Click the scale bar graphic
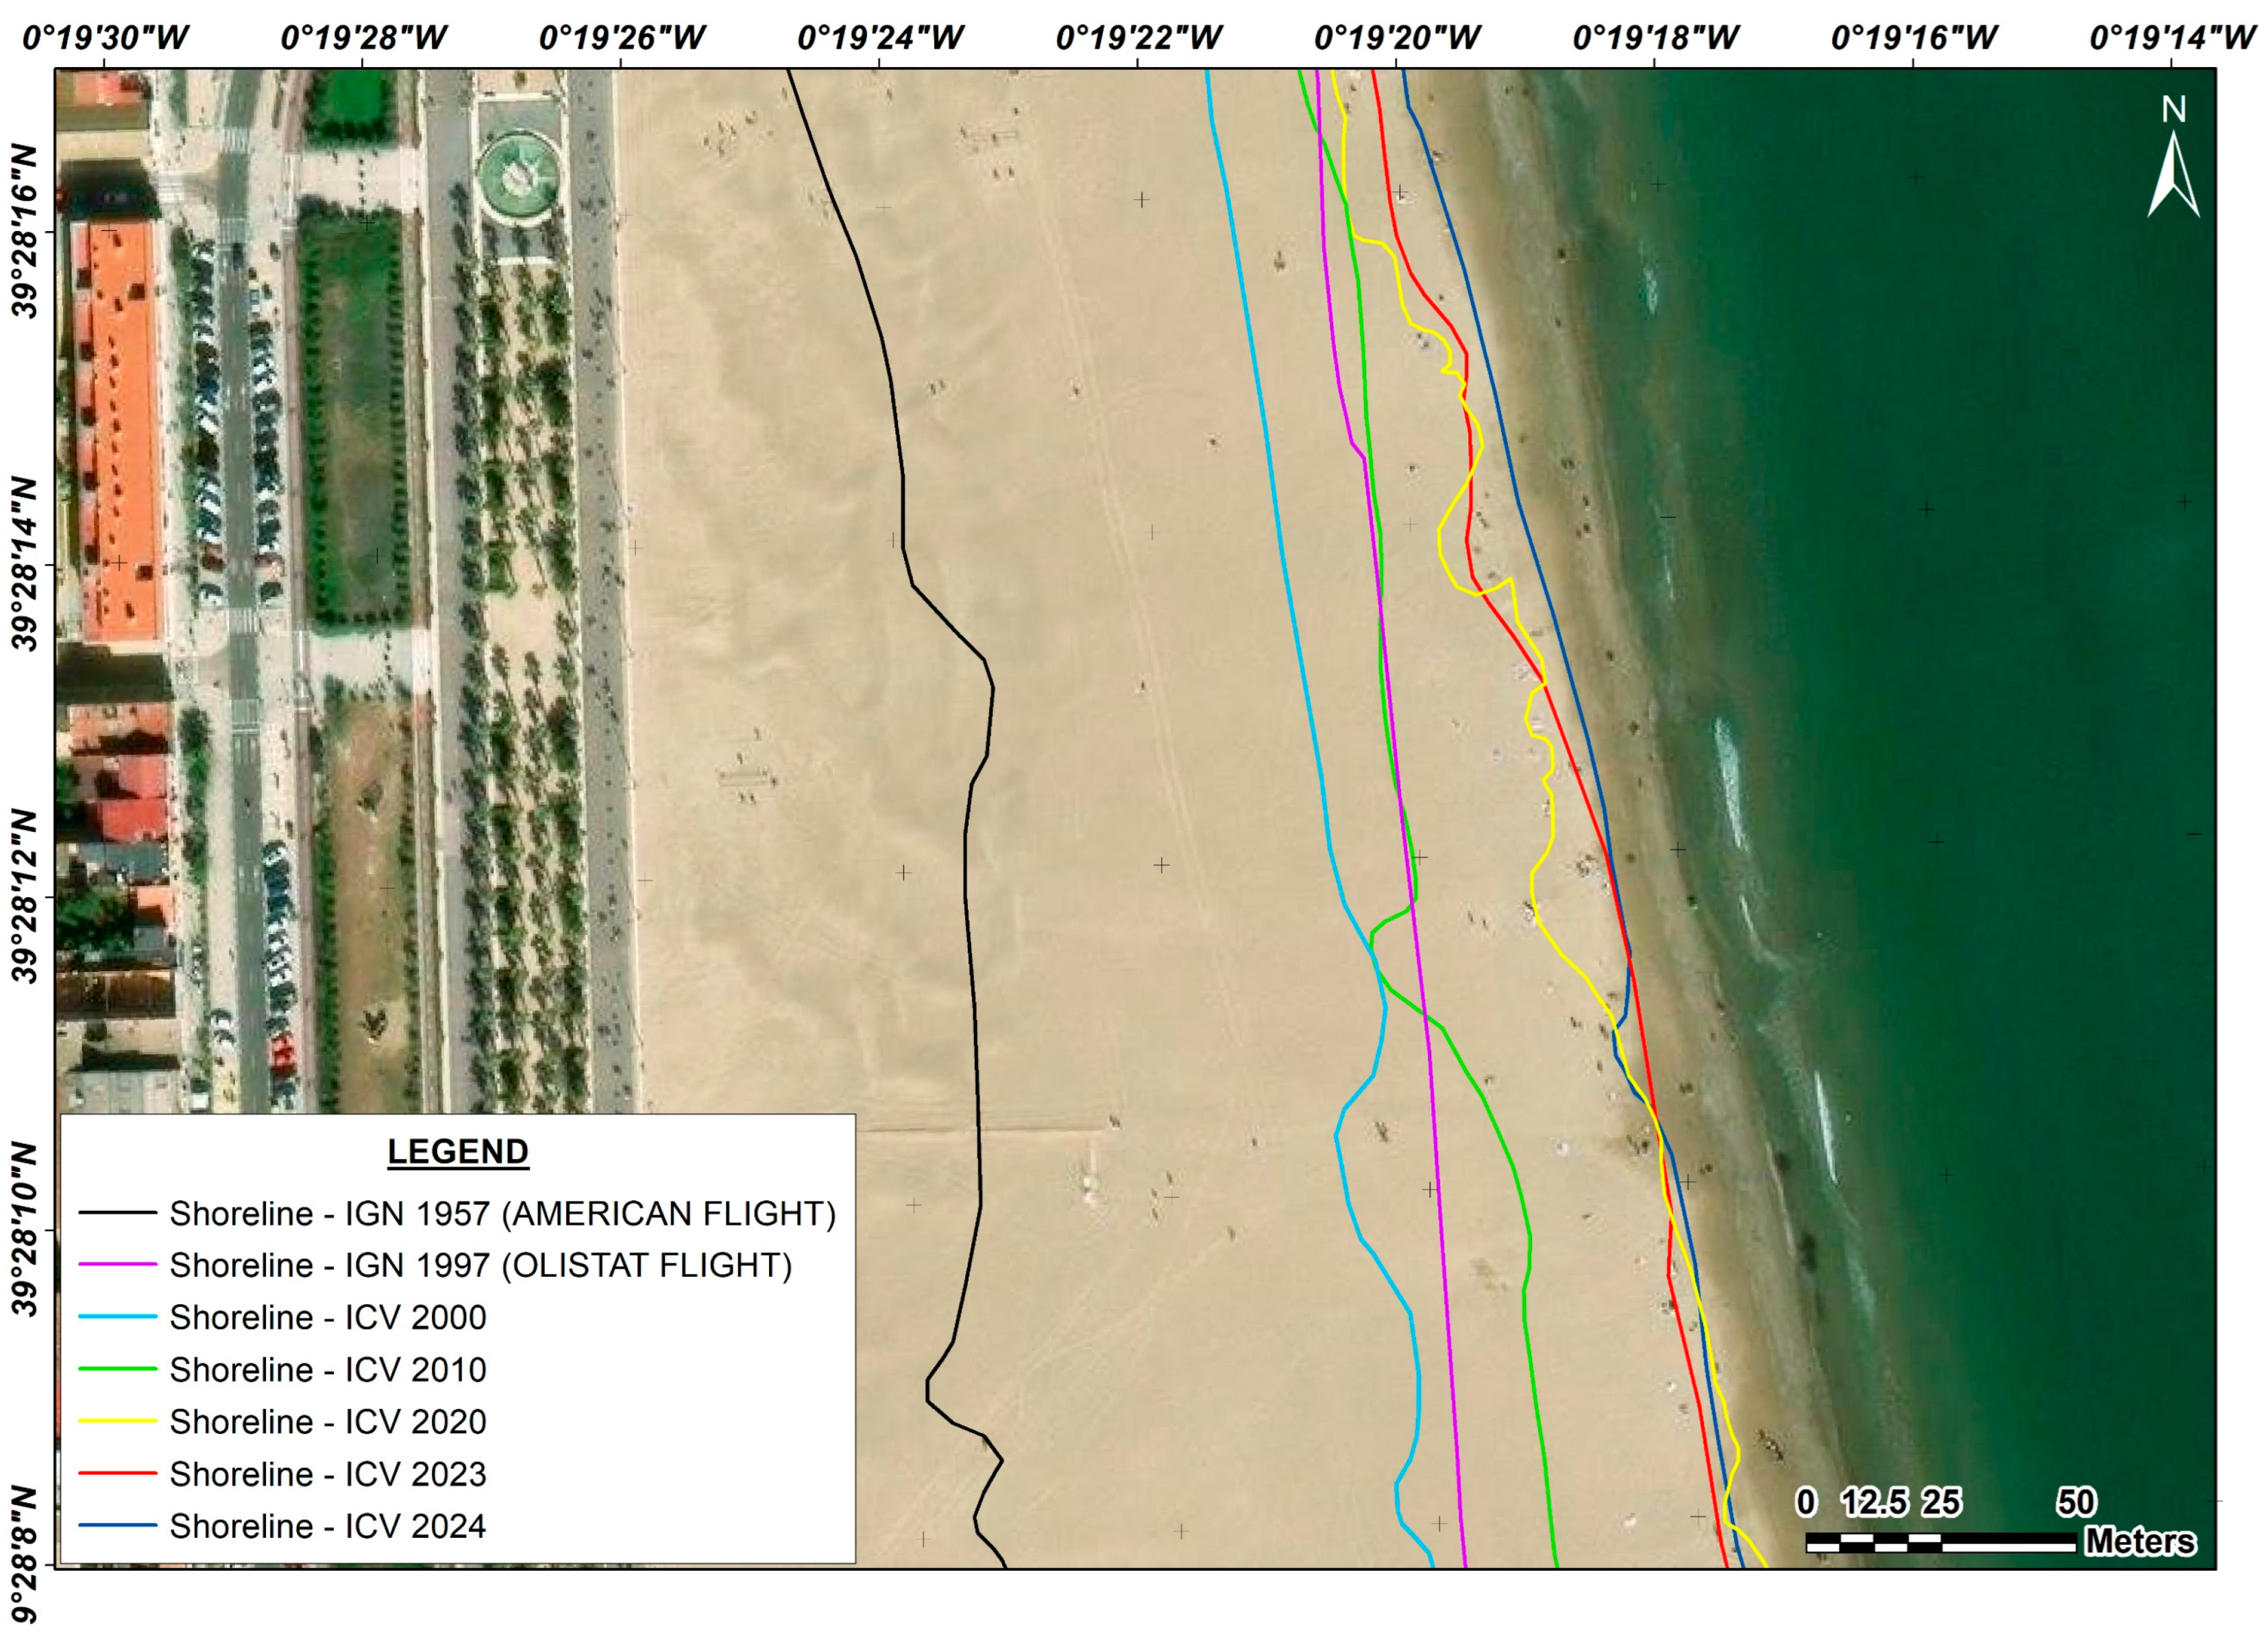The image size is (2268, 1636). click(x=1940, y=1542)
